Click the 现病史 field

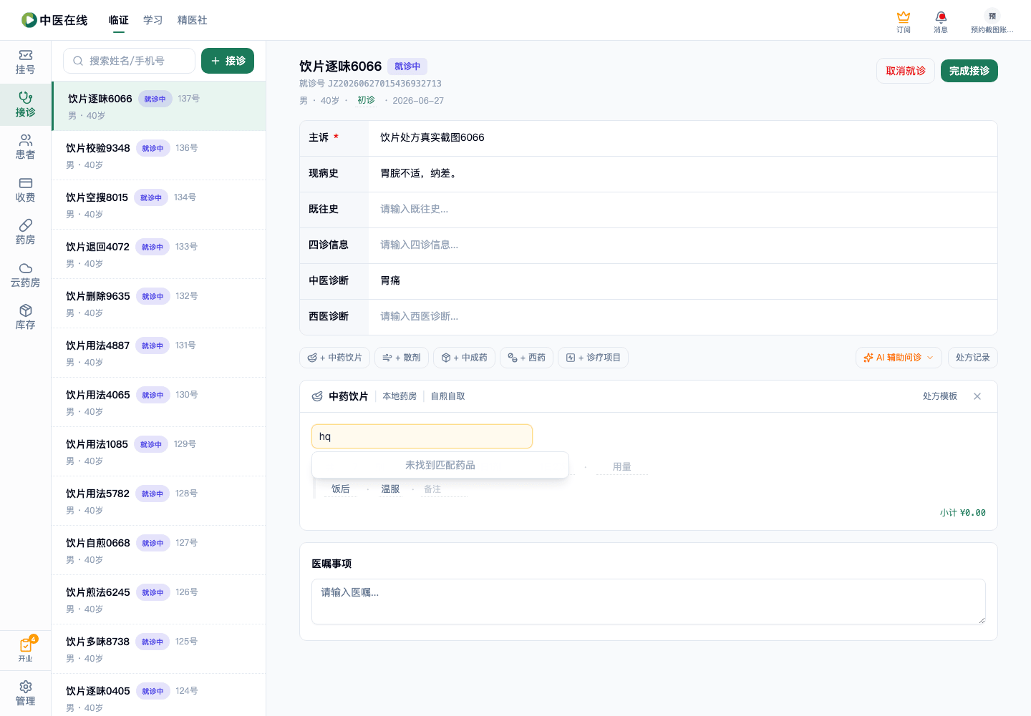[x=683, y=173]
